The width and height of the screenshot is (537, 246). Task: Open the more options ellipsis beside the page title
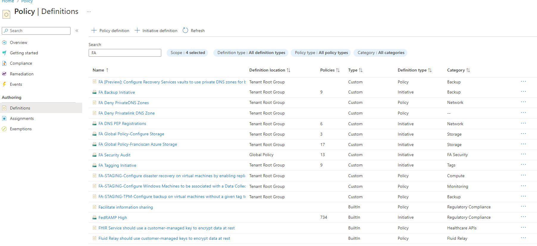(x=89, y=12)
